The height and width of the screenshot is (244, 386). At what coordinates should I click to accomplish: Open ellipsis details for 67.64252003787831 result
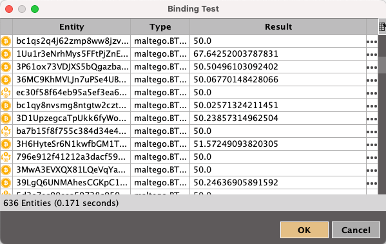[x=372, y=55]
